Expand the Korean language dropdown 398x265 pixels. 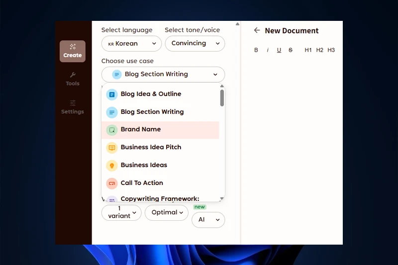point(131,44)
